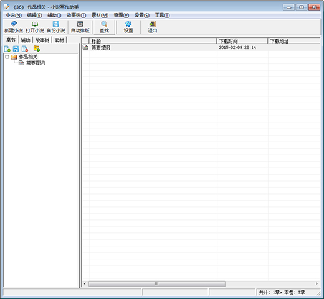The image size is (324, 299).
Task: Switch to the 故事树 tab
Action: tap(42, 40)
